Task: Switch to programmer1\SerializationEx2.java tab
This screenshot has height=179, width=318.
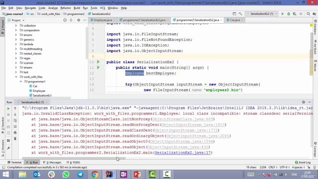Action: click(144, 20)
